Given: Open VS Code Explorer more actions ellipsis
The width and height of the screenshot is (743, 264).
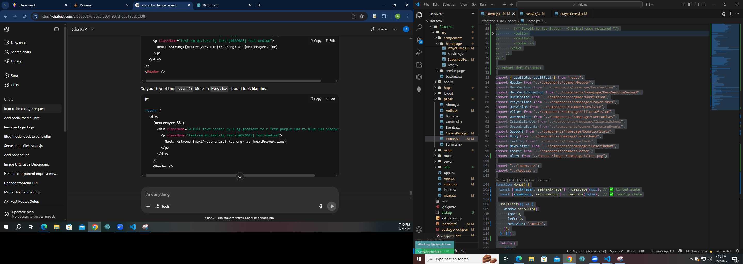Looking at the screenshot, I should 472,14.
